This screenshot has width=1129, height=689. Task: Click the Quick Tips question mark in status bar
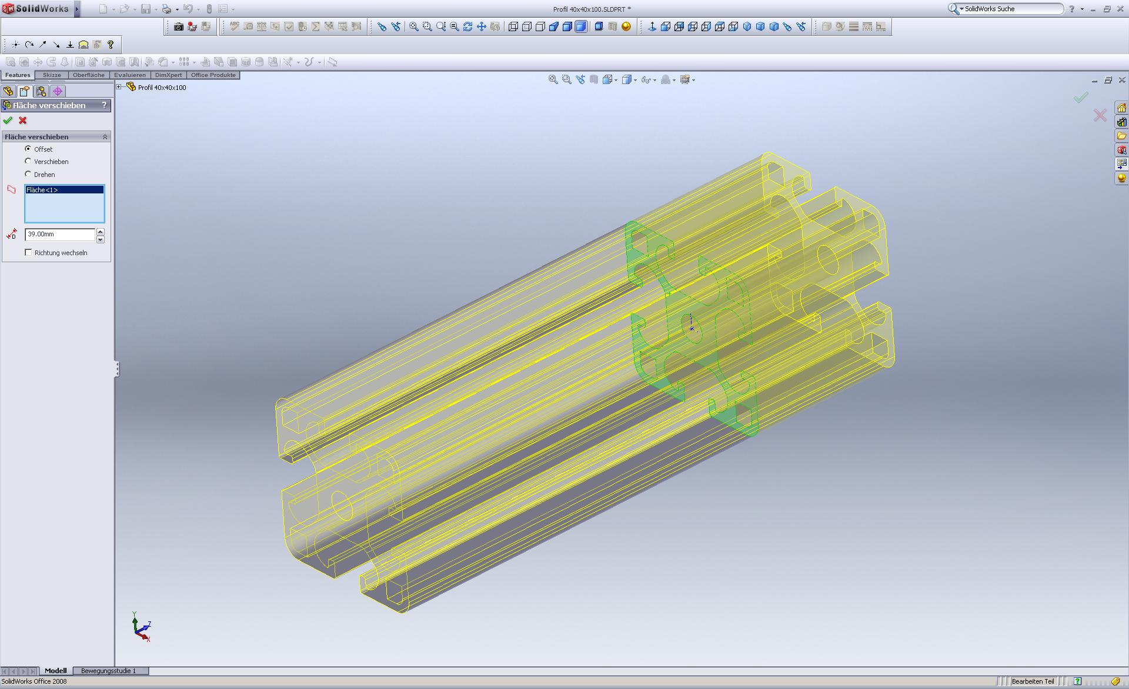(x=1077, y=681)
